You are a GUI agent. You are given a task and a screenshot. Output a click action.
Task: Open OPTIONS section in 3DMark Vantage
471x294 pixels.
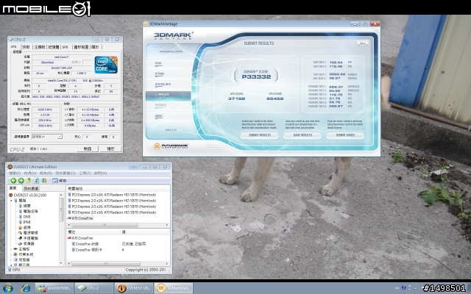160,73
